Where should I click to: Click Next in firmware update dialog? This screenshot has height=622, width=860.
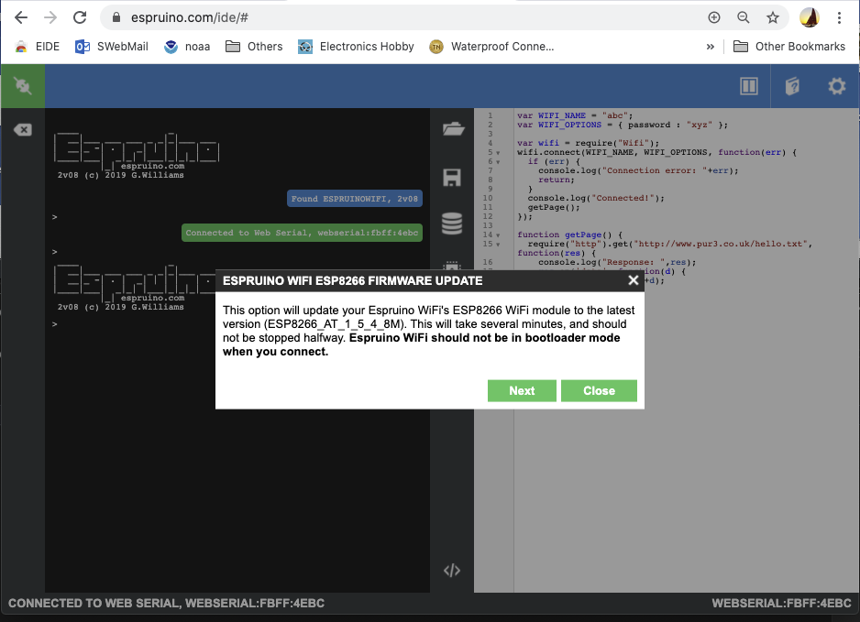pyautogui.click(x=522, y=391)
